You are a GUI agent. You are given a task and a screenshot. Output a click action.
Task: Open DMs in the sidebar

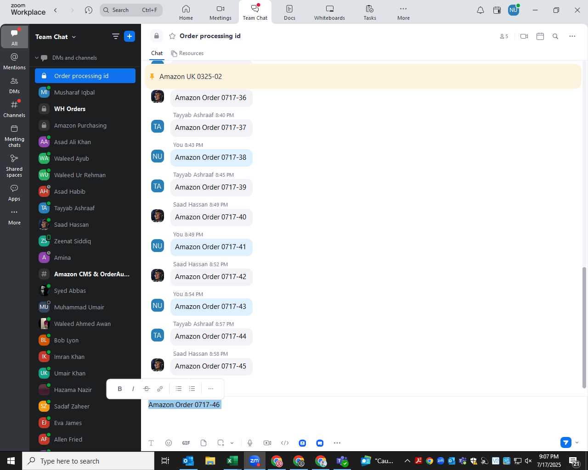coord(14,85)
